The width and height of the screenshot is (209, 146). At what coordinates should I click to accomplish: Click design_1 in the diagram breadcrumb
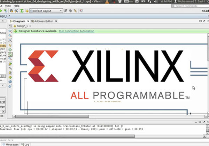22,26
